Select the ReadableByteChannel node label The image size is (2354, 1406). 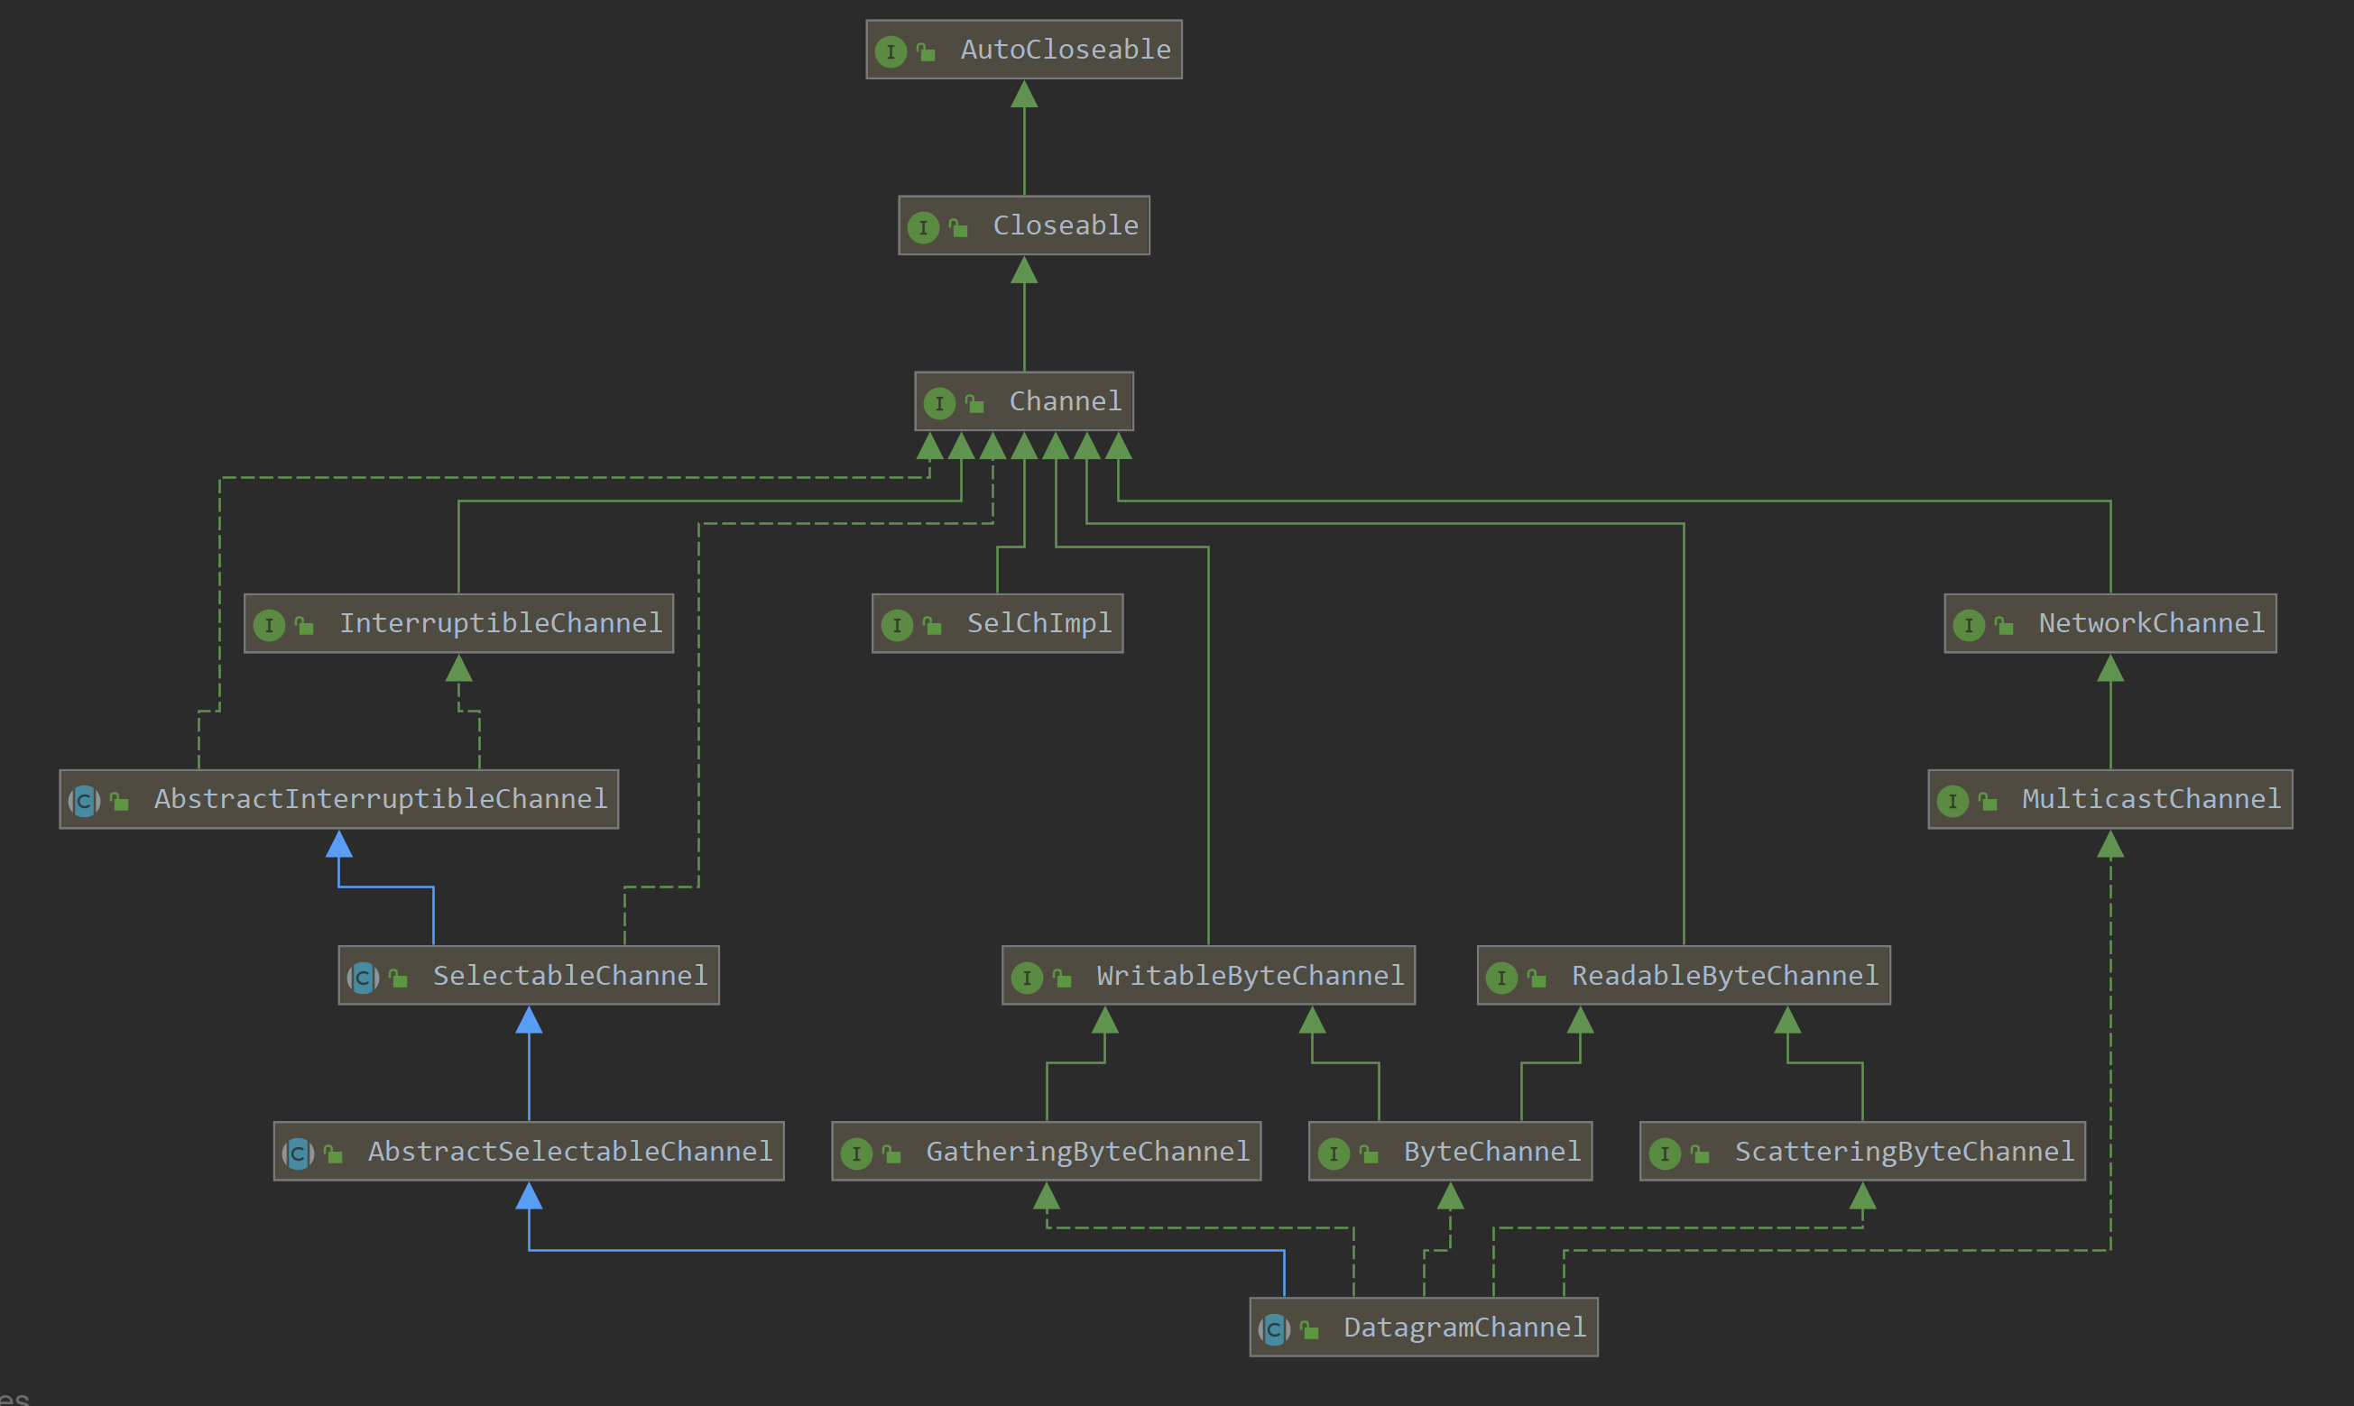coord(1724,976)
